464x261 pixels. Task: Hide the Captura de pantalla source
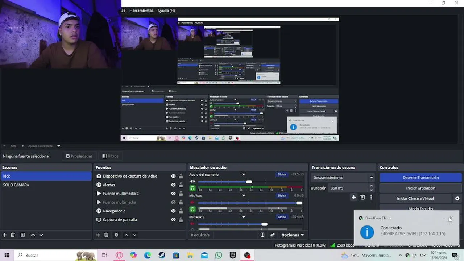173,220
